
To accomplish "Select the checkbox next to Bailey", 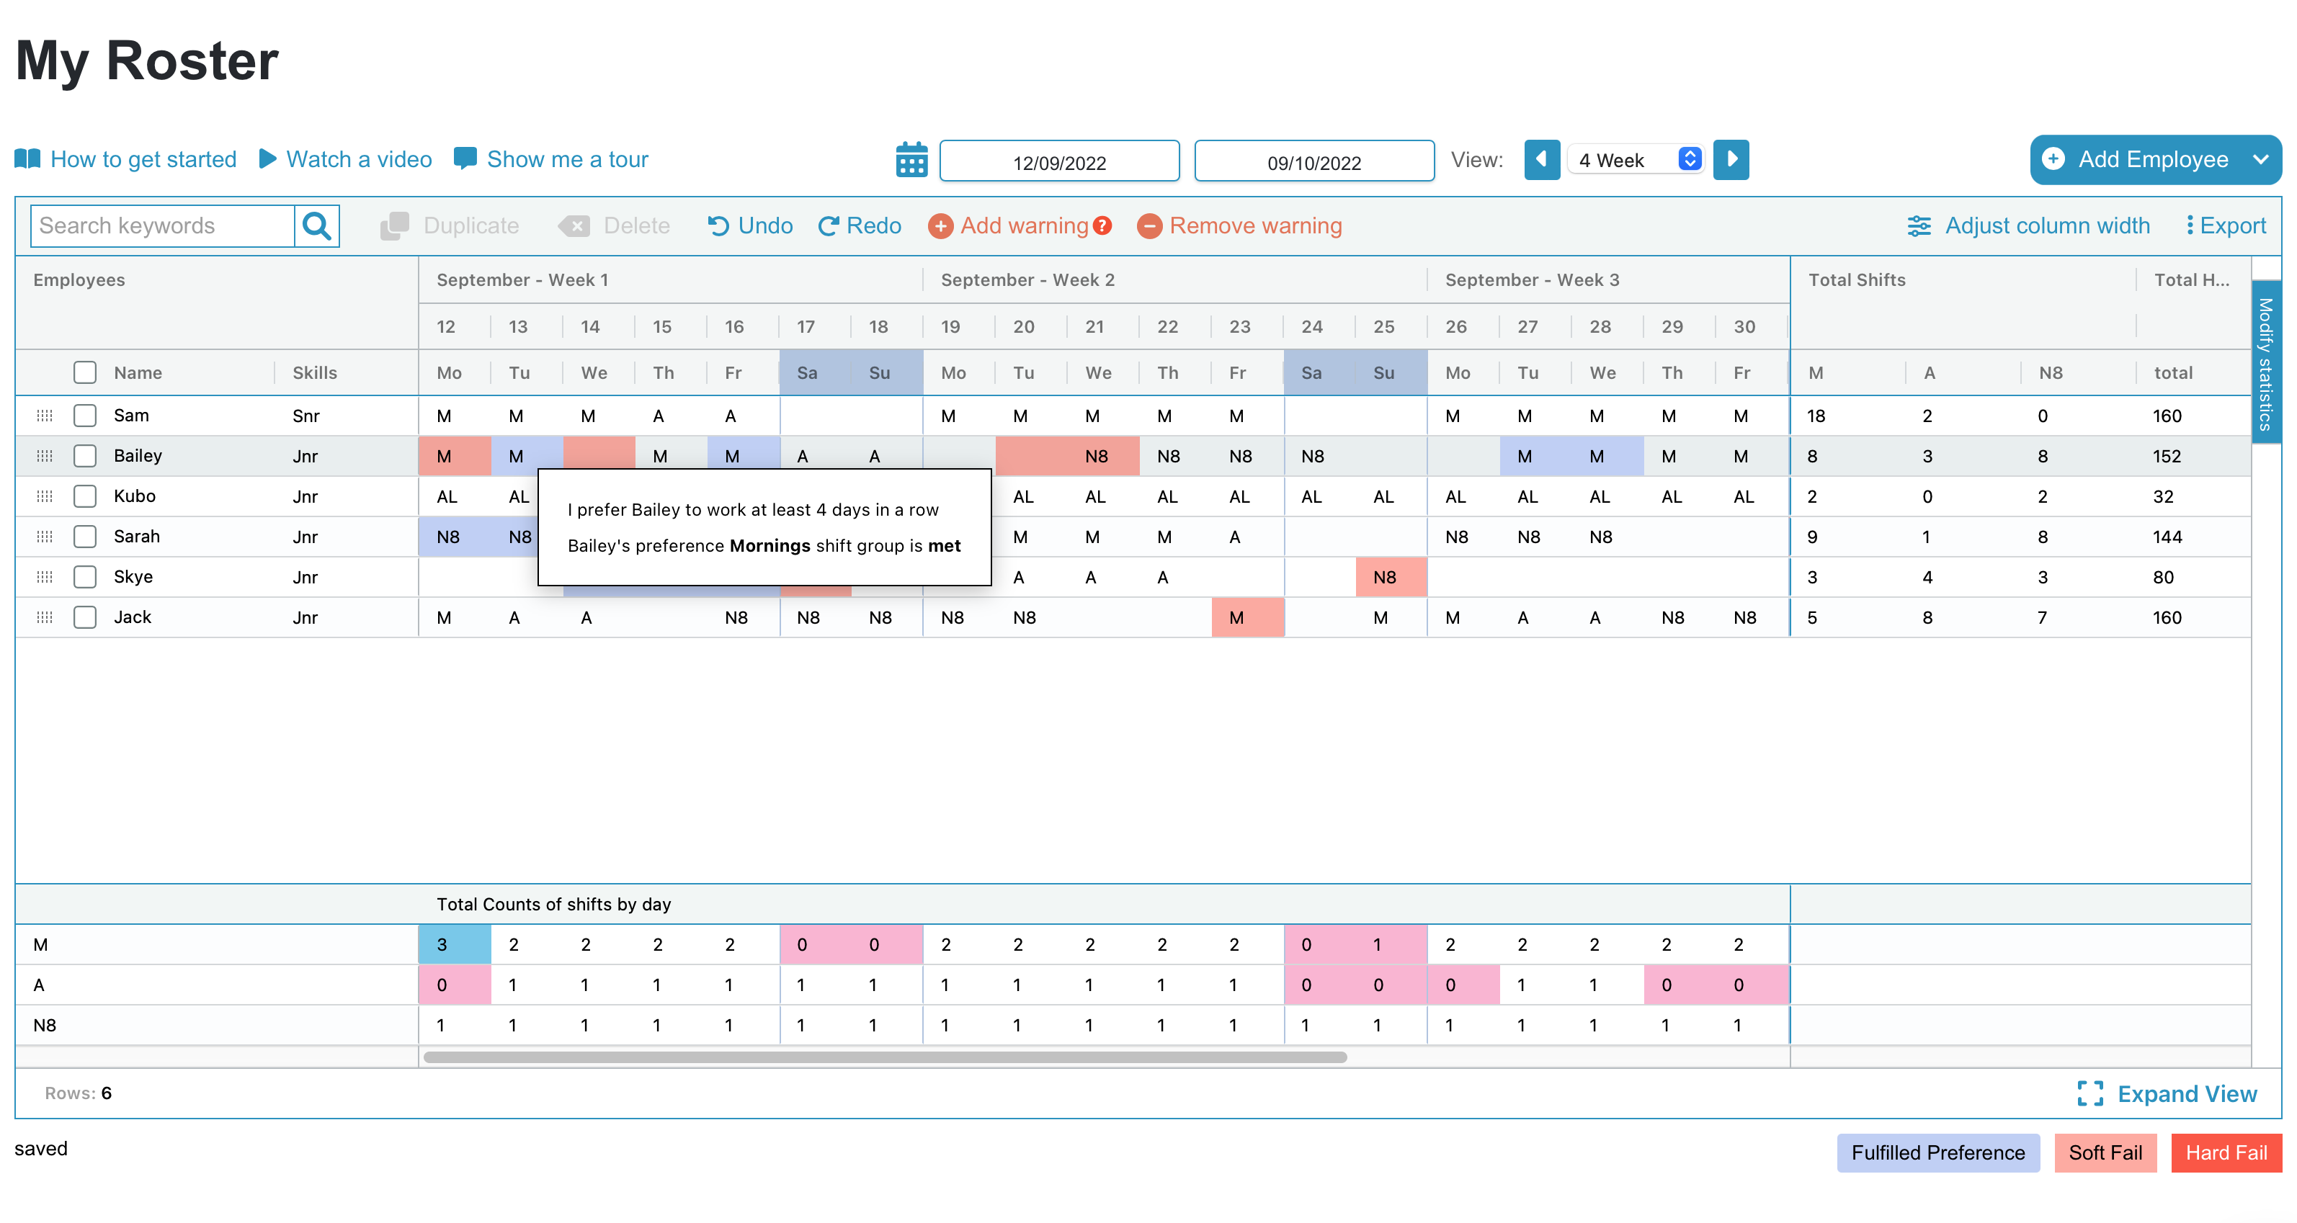I will coord(85,455).
